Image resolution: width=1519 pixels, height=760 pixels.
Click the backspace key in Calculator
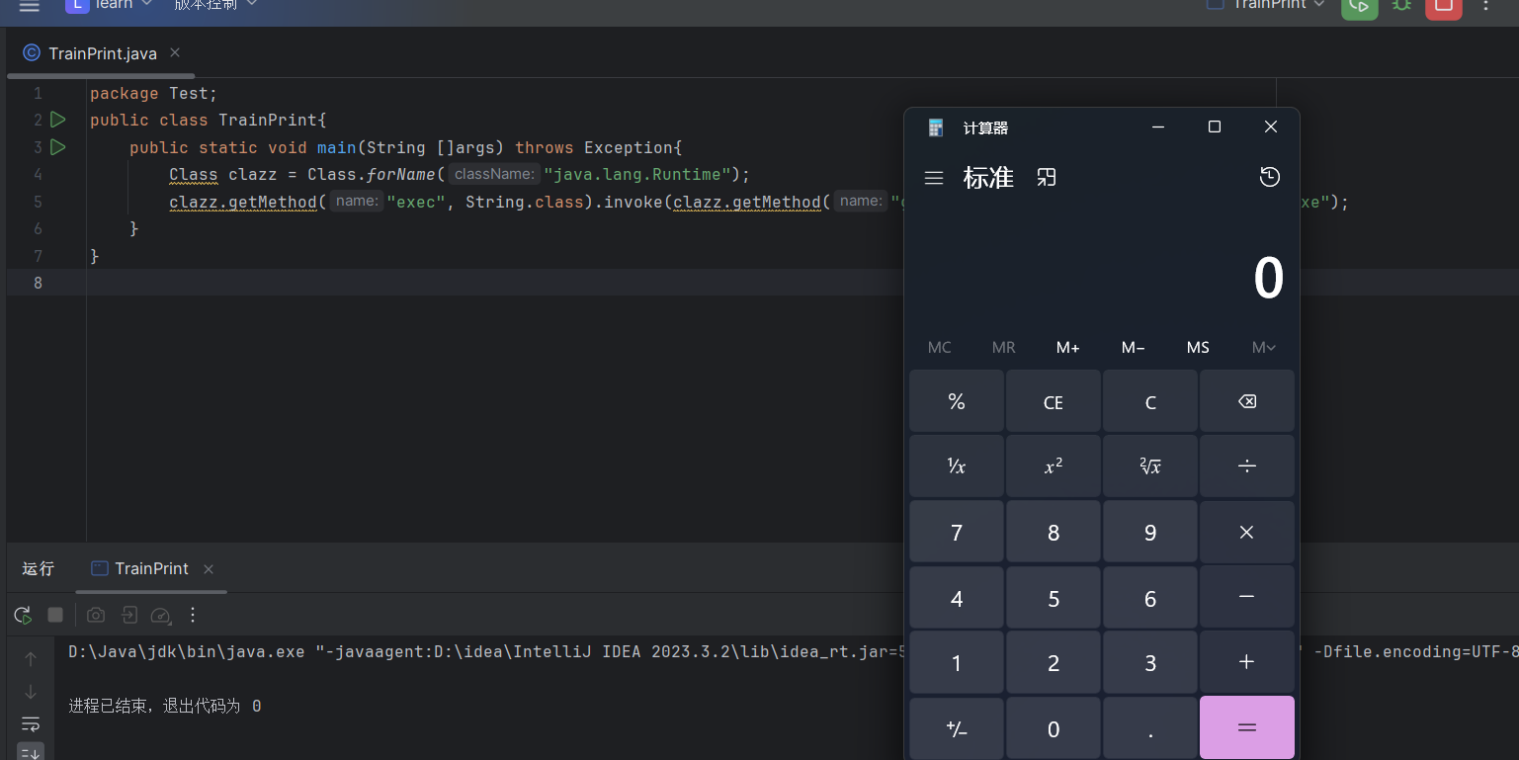pos(1247,402)
